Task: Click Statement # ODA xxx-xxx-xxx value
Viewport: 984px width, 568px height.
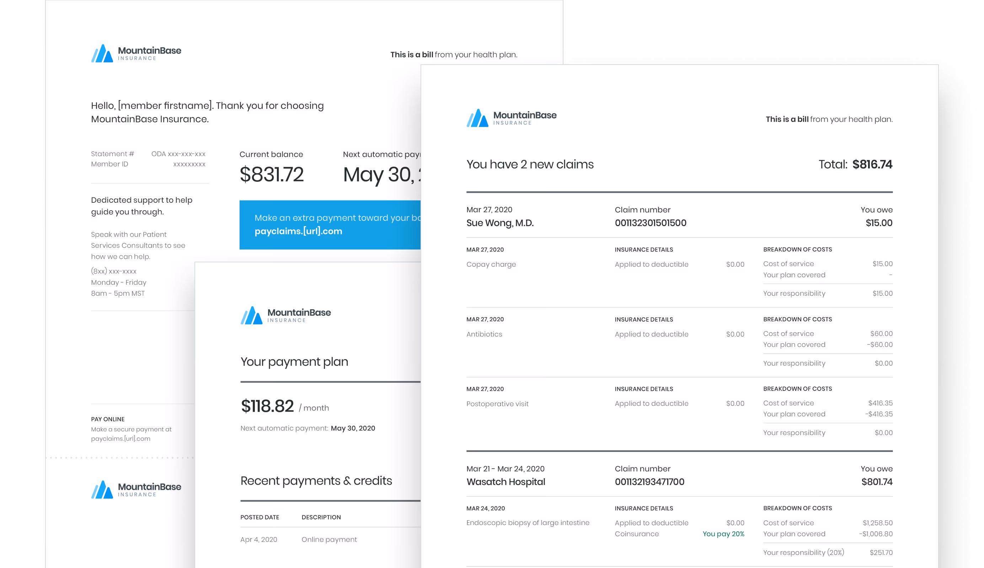Action: (178, 154)
